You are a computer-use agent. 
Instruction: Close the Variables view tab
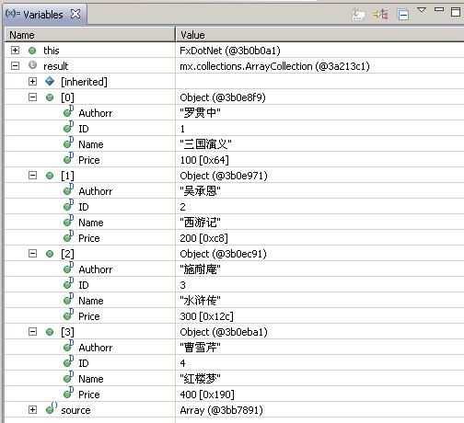click(x=75, y=14)
